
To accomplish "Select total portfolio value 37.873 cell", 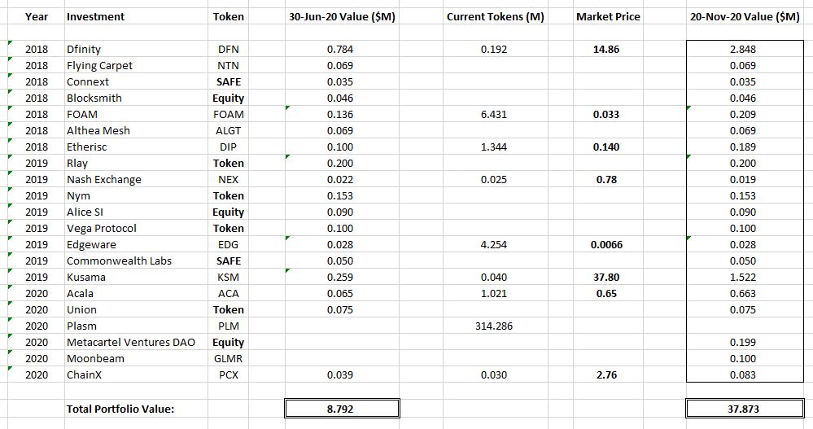I will [x=745, y=409].
